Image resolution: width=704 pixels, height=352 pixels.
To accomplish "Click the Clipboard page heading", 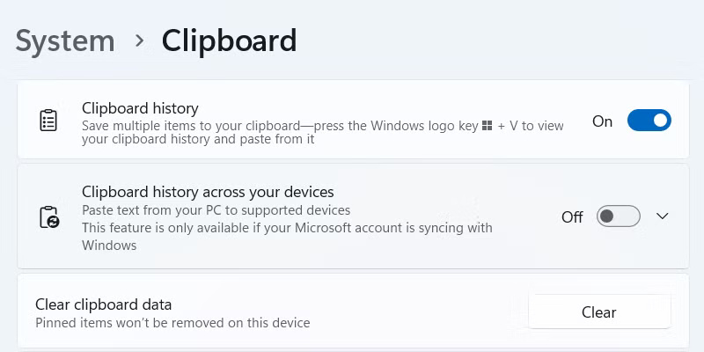I will tap(229, 40).
